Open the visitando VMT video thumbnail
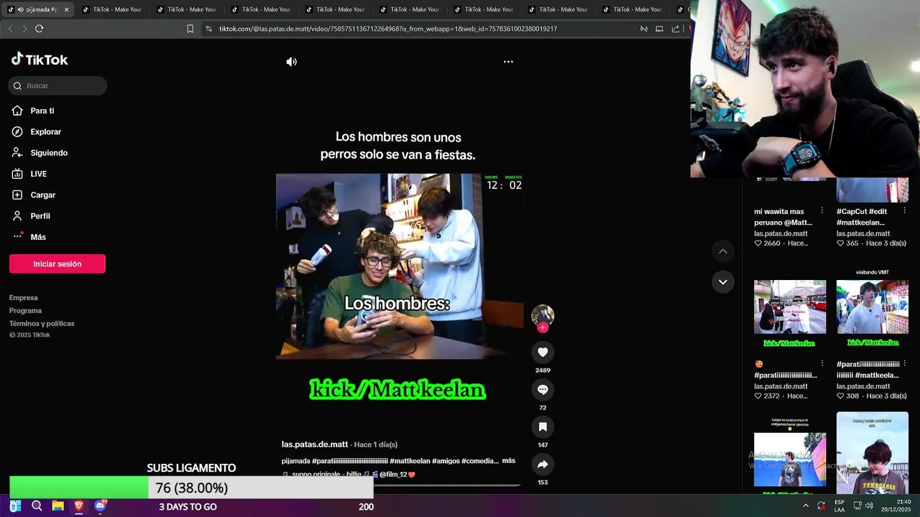920x517 pixels. (873, 307)
